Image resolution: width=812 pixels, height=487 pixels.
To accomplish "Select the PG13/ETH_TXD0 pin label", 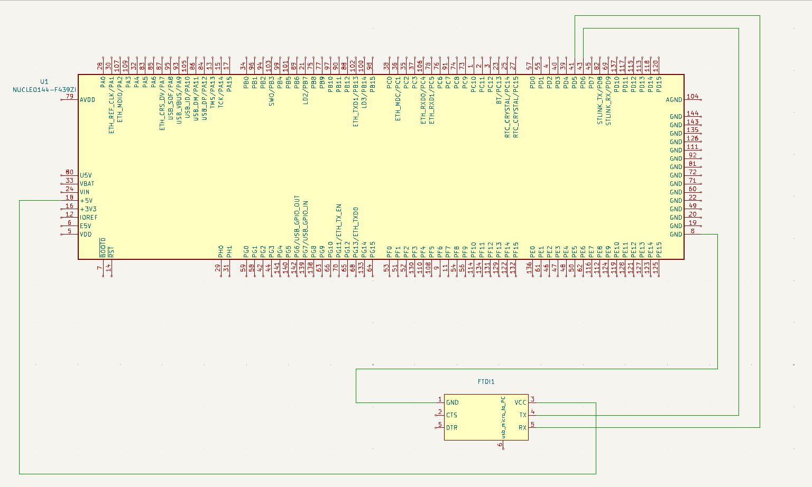I will [356, 232].
